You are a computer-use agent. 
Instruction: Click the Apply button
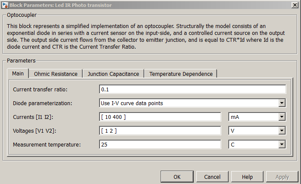[x=282, y=177]
